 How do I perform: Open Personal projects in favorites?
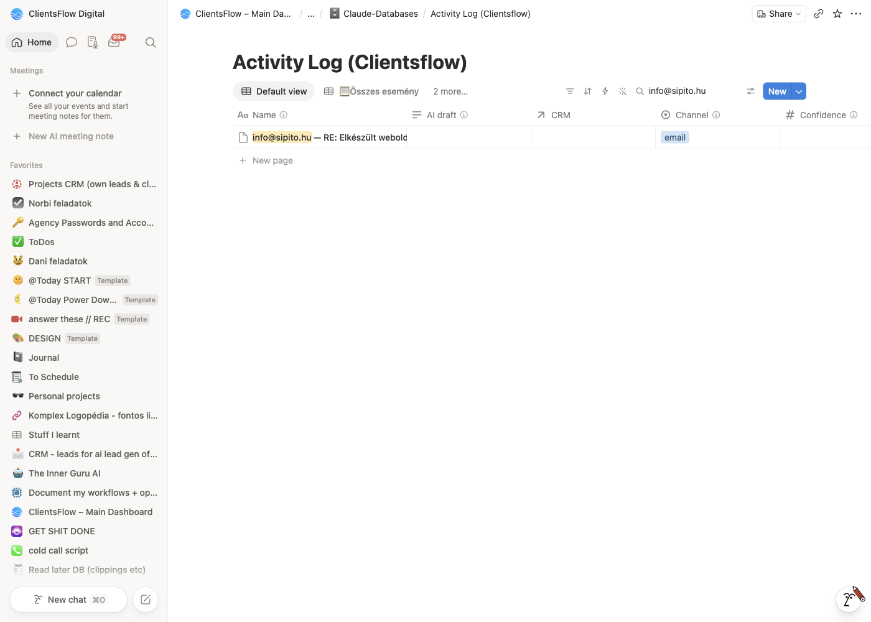coord(84,396)
